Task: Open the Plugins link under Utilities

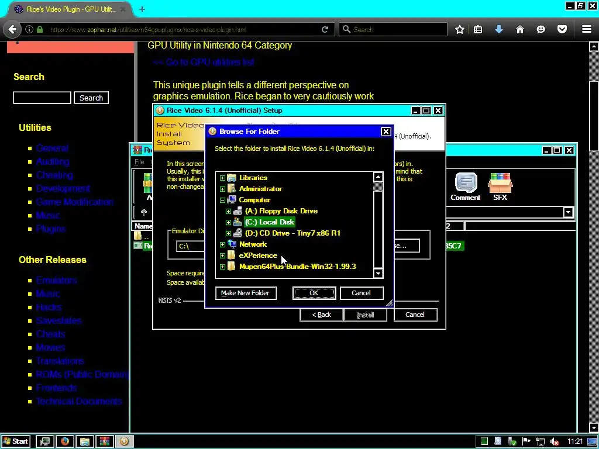Action: tap(51, 229)
